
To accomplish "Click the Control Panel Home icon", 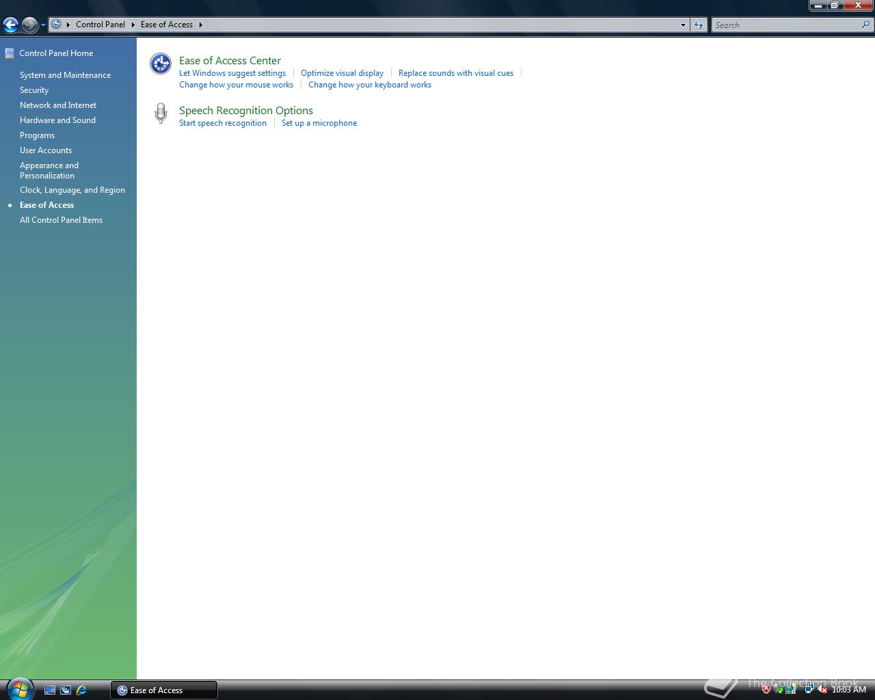I will tap(10, 53).
